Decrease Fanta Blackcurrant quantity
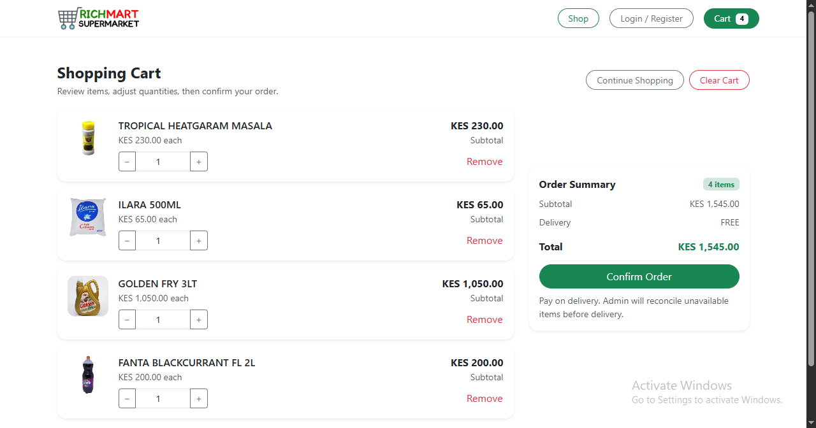 point(127,399)
